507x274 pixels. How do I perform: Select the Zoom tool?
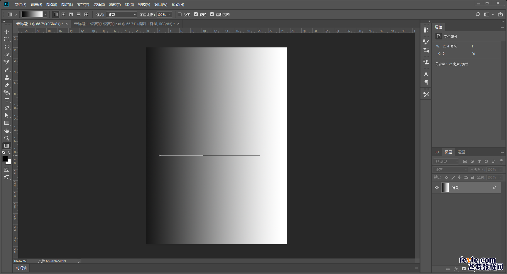7,138
